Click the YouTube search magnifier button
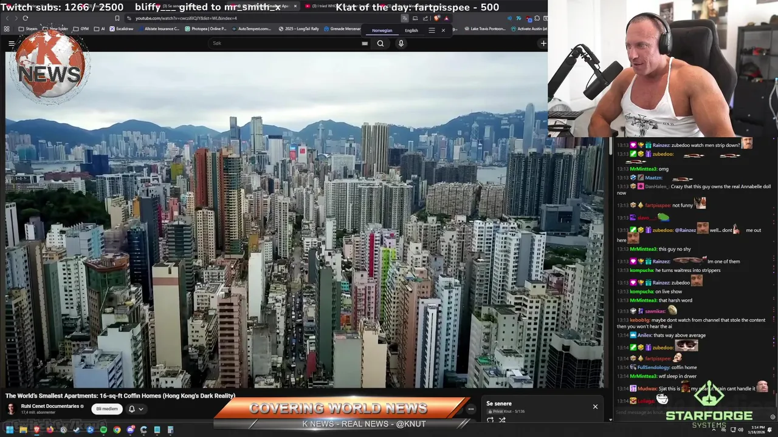This screenshot has width=778, height=437. click(x=380, y=43)
